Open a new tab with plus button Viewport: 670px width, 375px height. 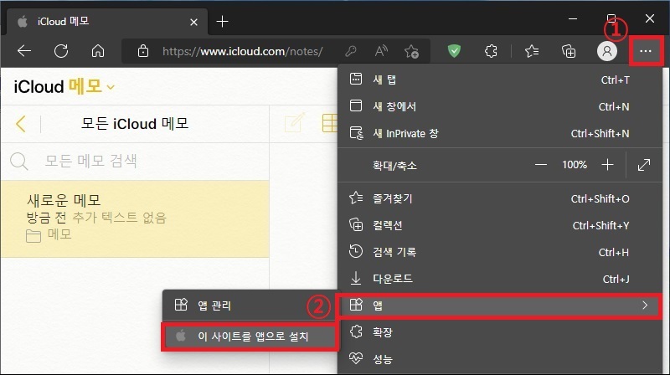pos(222,22)
